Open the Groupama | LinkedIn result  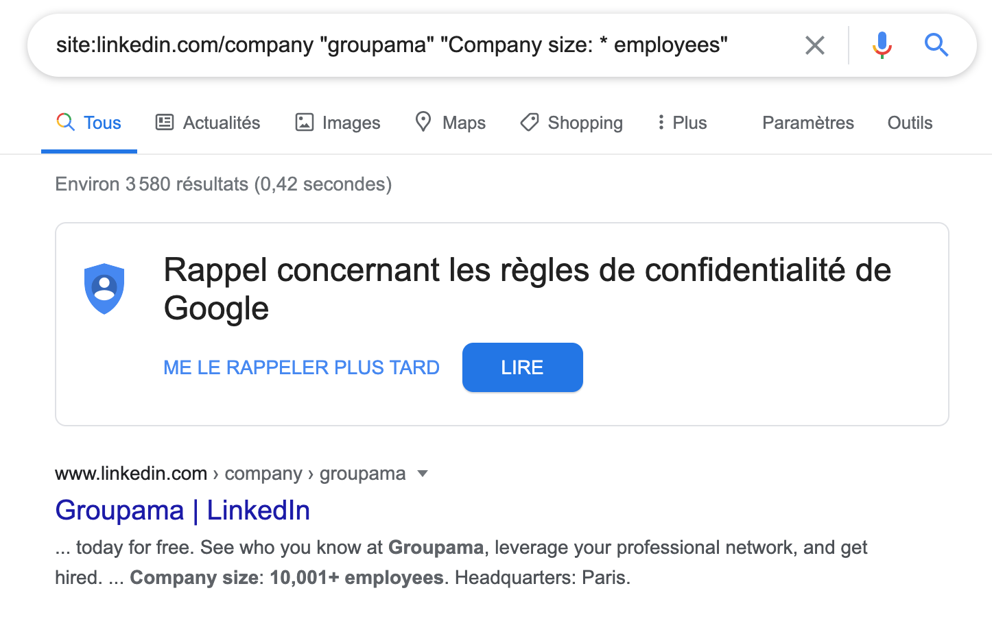(182, 510)
